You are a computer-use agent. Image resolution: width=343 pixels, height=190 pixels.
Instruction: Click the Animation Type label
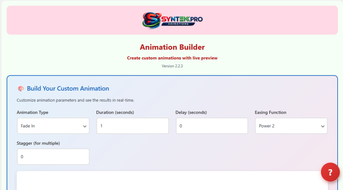[x=32, y=112]
